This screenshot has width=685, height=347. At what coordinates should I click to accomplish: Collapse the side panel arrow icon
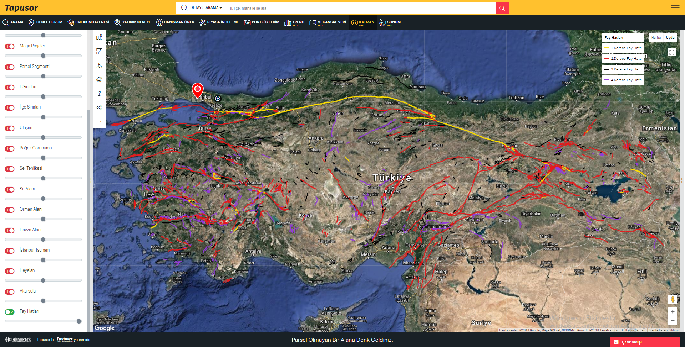[x=99, y=122]
